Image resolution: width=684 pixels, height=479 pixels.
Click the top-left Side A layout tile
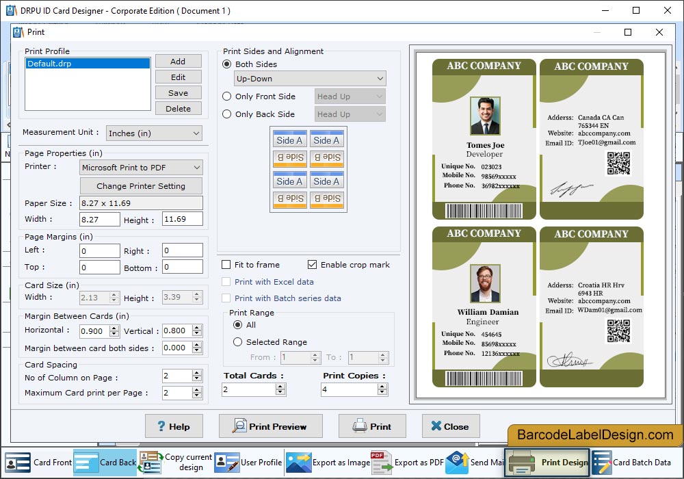pos(289,140)
